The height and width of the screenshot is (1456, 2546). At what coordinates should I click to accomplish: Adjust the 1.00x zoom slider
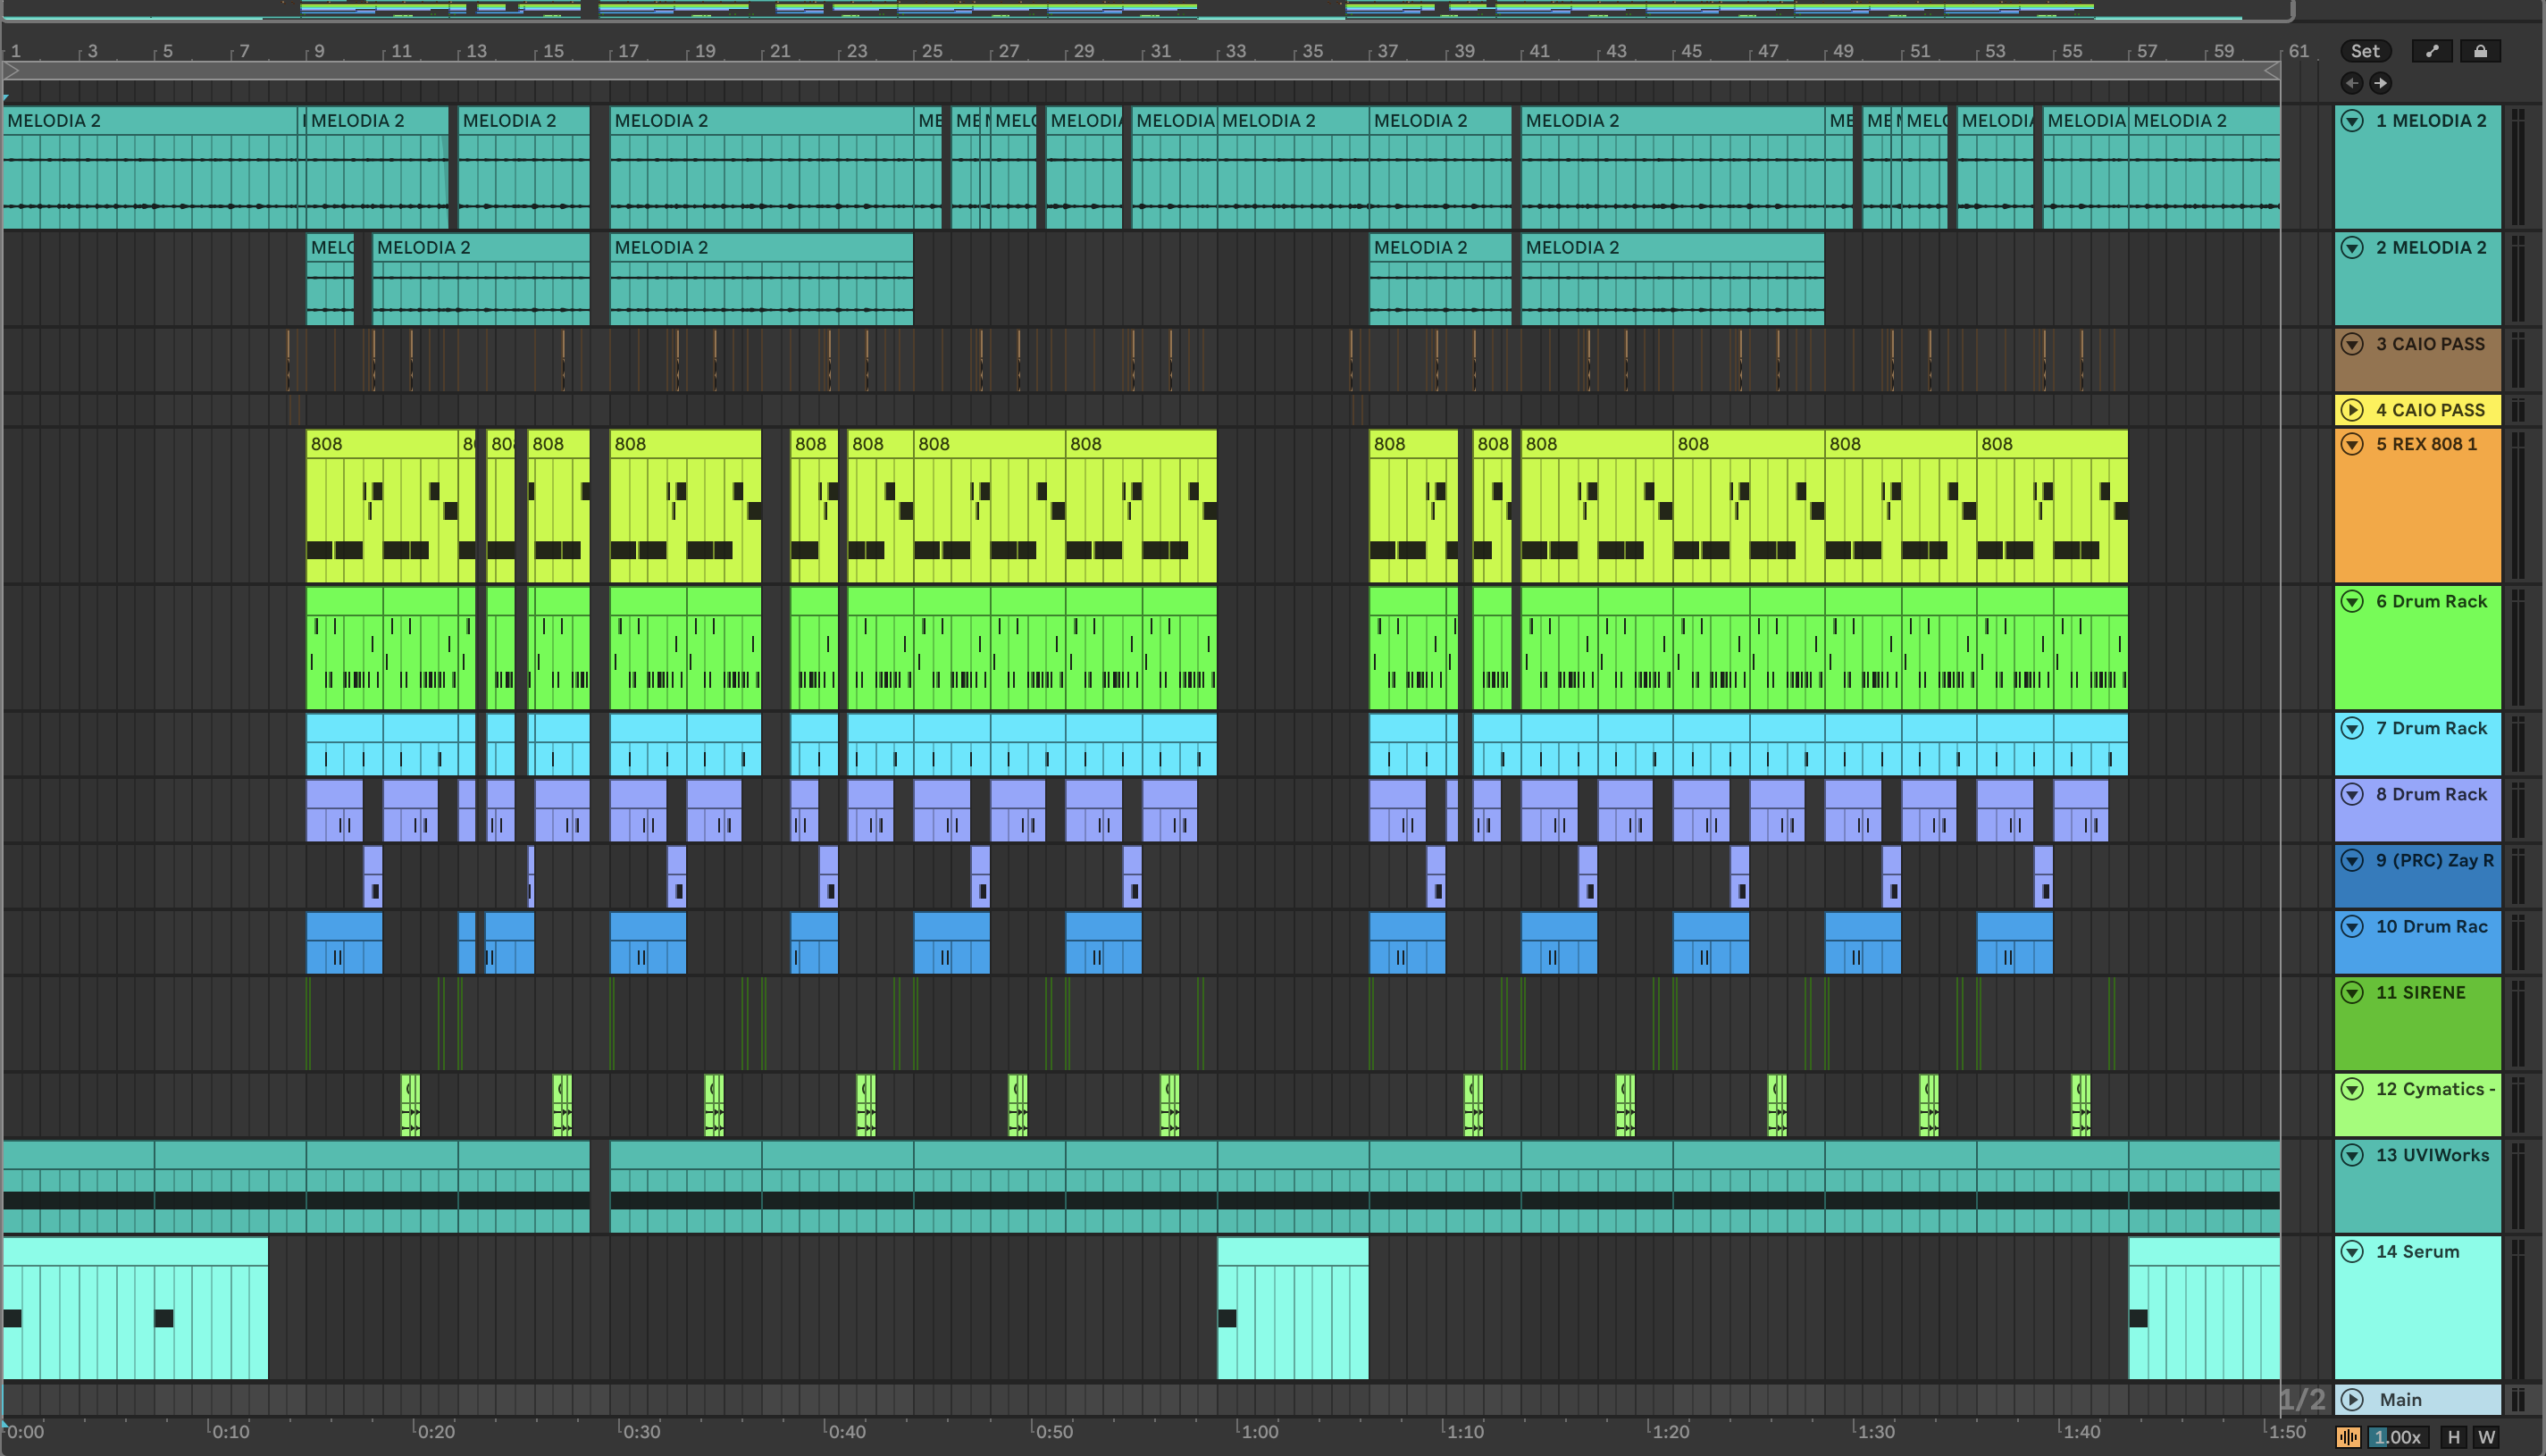[2400, 1437]
